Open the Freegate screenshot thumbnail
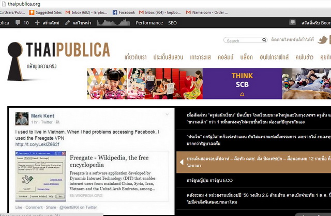Image resolution: width=331 pixels, height=216 pixels. coord(40,176)
